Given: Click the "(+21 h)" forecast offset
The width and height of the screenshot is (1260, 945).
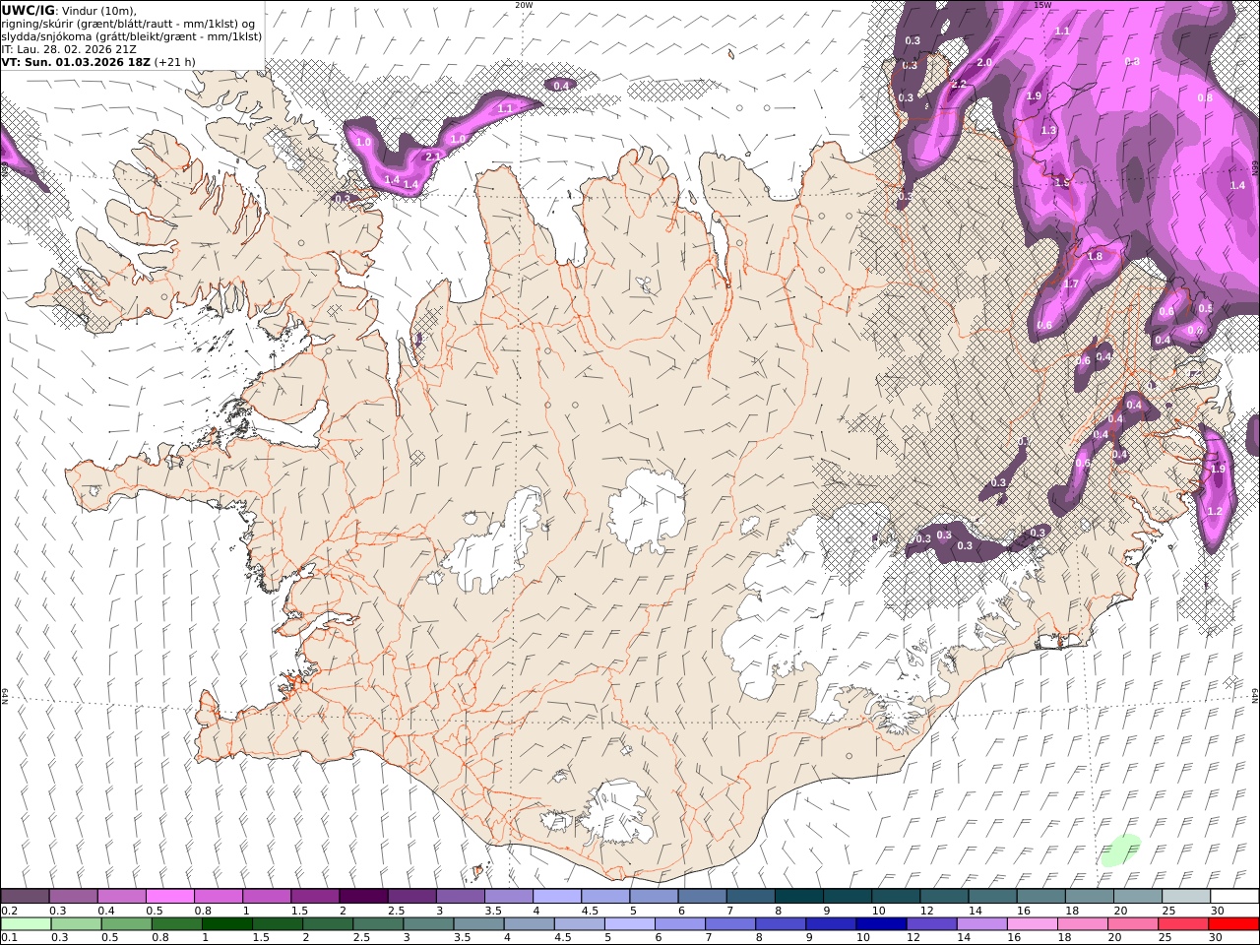Looking at the screenshot, I should [x=174, y=61].
